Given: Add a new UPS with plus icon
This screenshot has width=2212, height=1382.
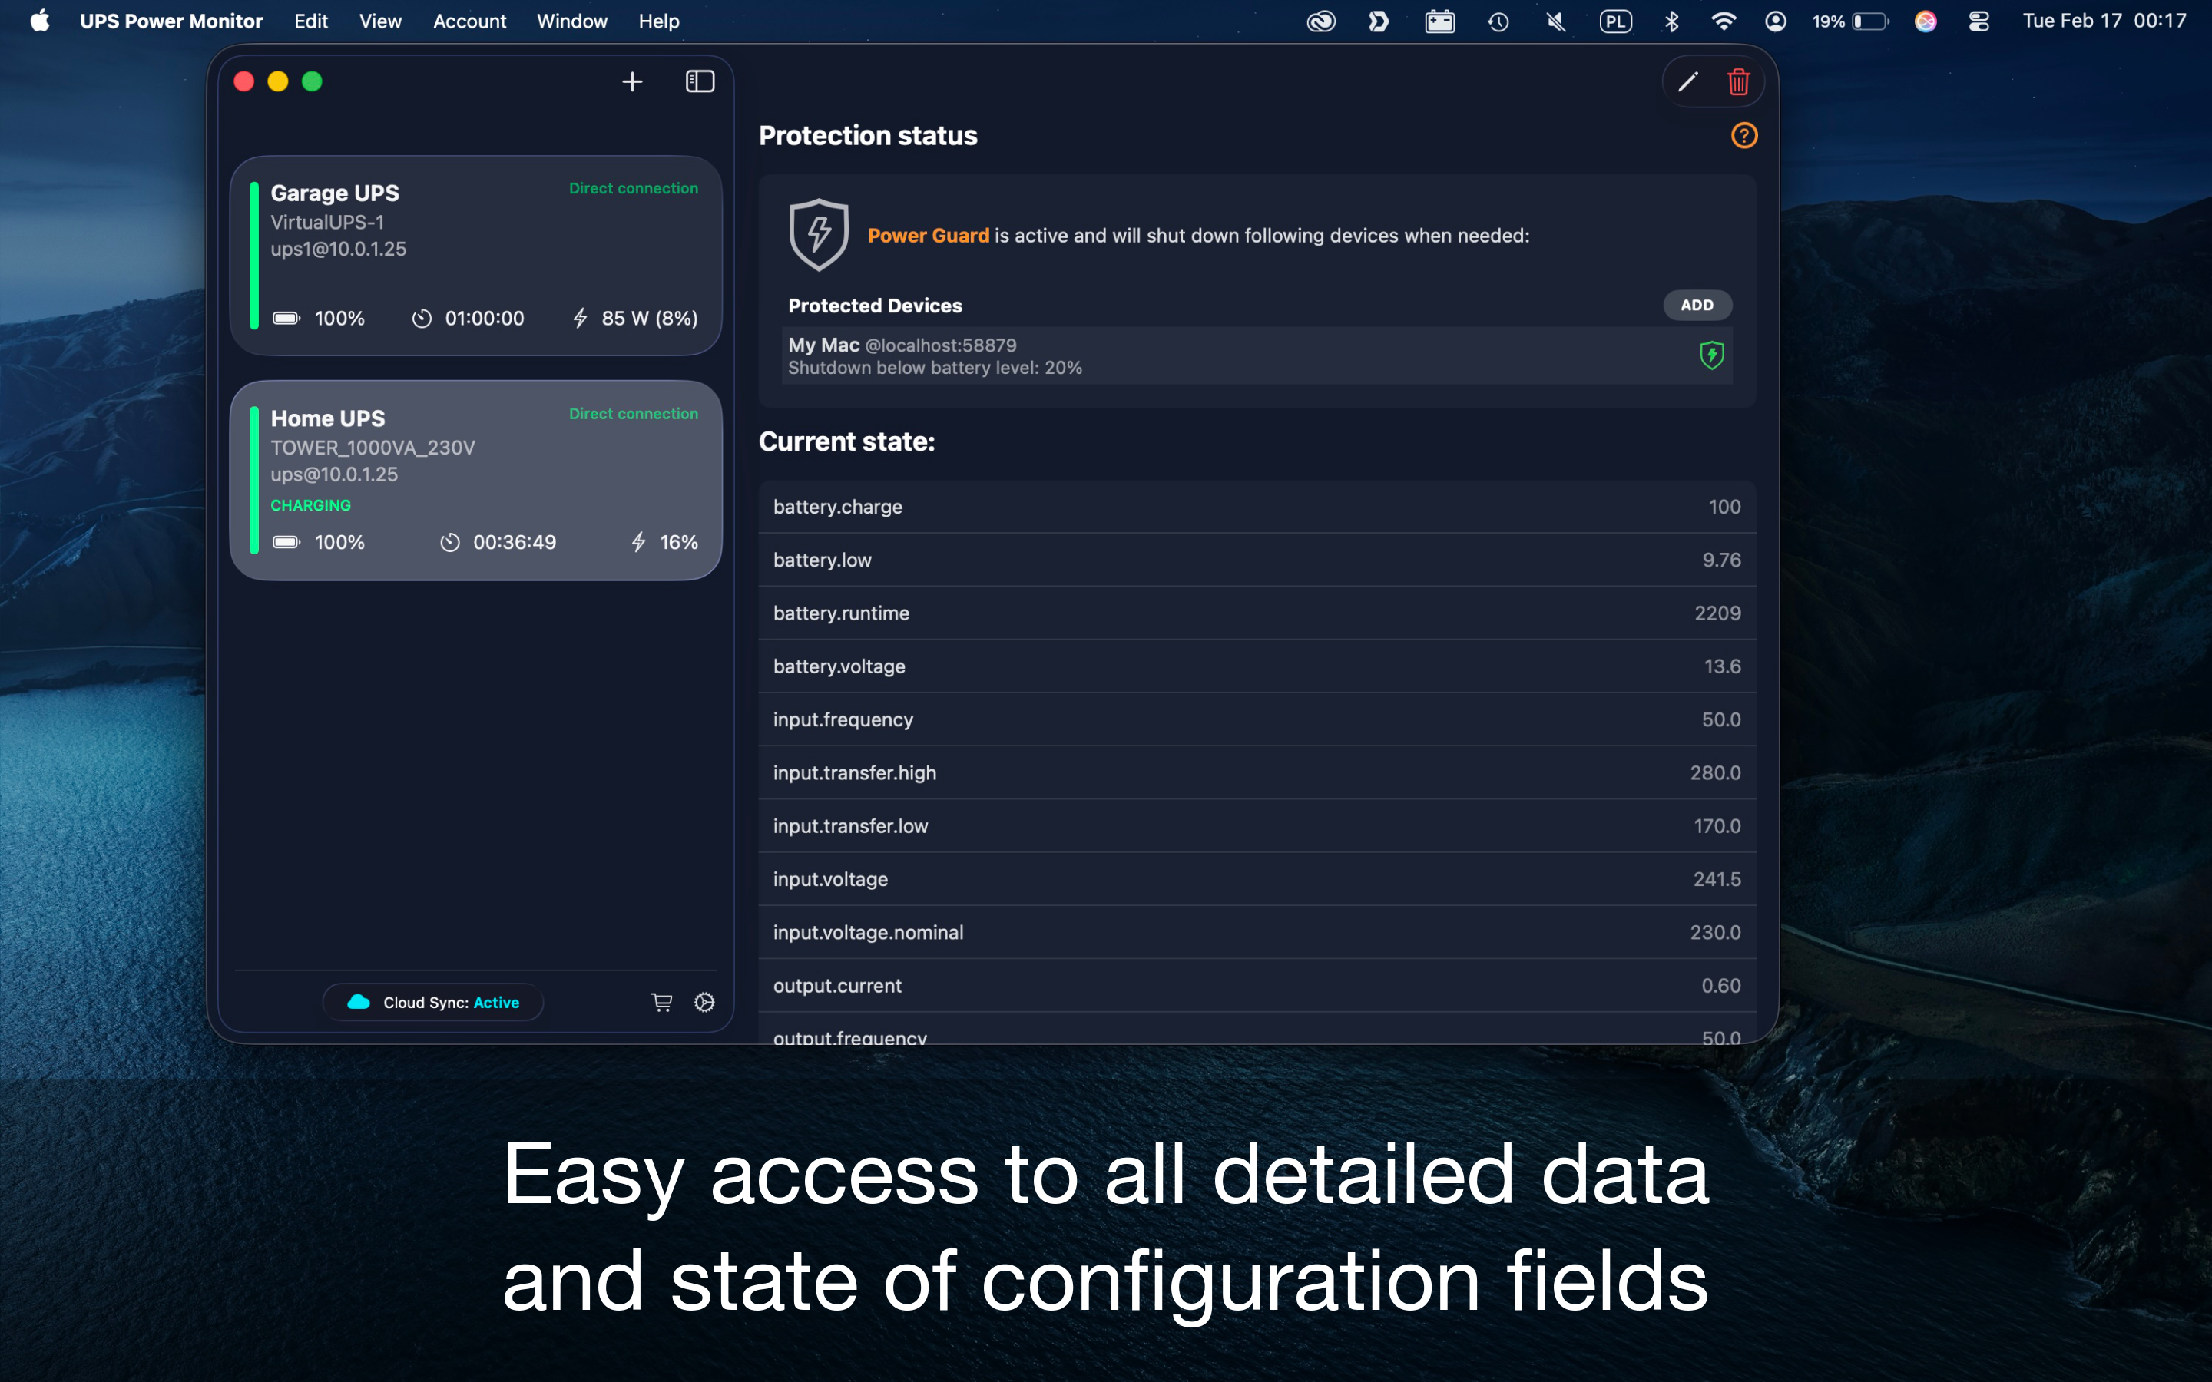Looking at the screenshot, I should (x=631, y=82).
